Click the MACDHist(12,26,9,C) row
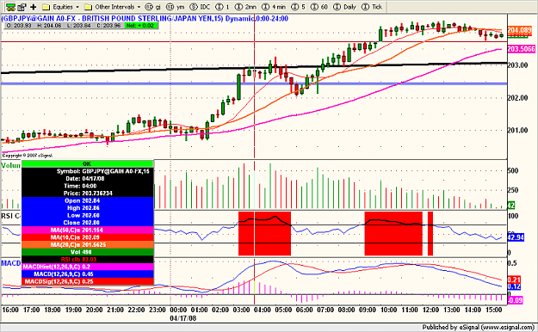Viewport: 538px width, 332px height. click(88, 267)
